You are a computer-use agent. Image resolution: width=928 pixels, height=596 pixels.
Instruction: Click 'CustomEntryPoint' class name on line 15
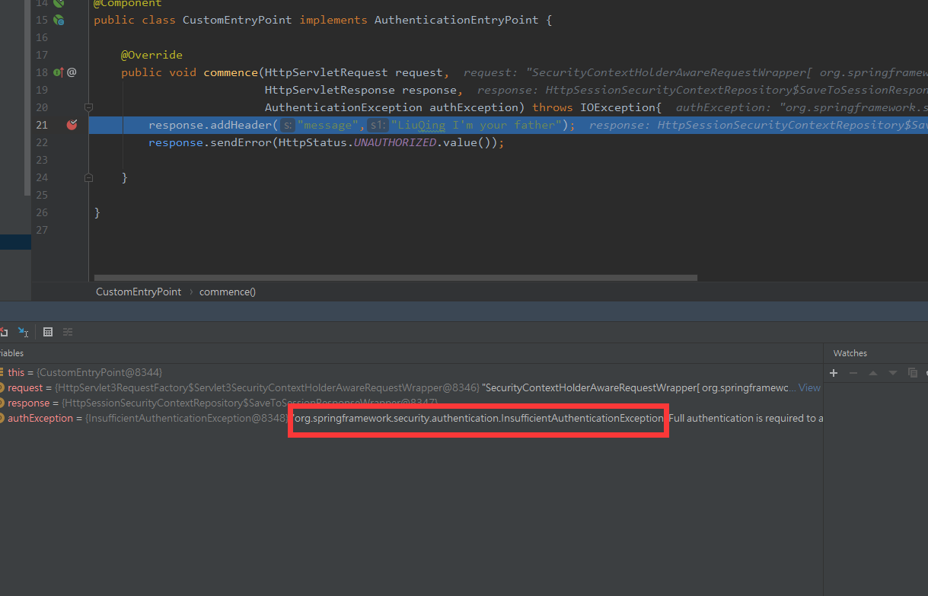[237, 20]
